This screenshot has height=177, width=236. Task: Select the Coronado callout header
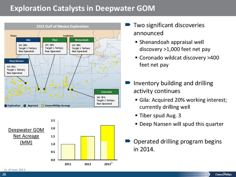point(106,92)
